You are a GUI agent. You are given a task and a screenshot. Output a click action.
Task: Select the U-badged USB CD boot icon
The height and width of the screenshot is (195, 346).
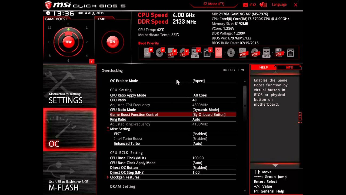click(x=184, y=52)
